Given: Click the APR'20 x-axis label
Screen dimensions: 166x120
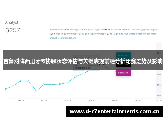Looking at the screenshot, I should pyautogui.click(x=115, y=100).
